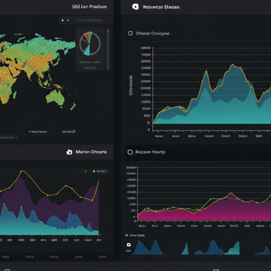Viewport: 271px width, 271px height.
Task: Click the camera icon below the Rozson chart
Action: 129,245
